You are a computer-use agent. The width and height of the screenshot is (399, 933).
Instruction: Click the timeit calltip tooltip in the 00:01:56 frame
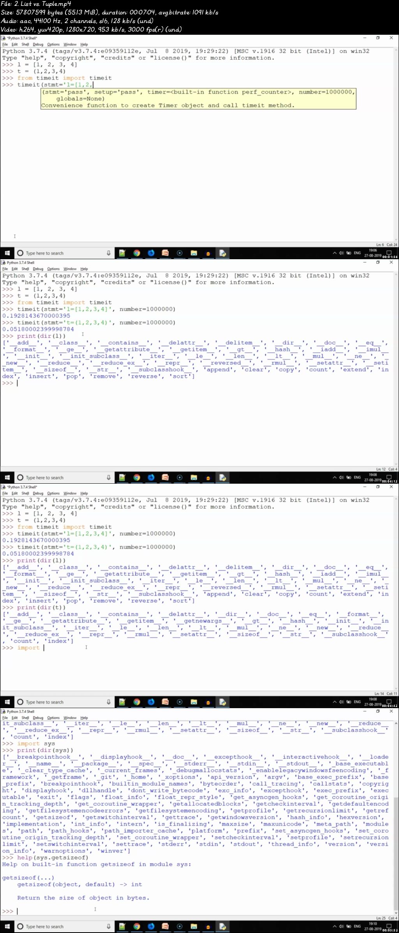[198, 99]
